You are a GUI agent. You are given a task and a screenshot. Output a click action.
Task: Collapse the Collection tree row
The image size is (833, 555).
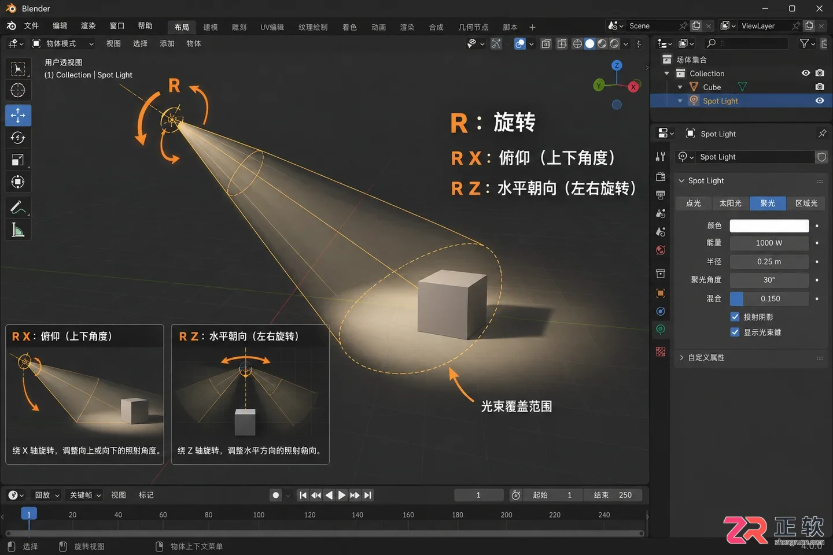(x=667, y=73)
